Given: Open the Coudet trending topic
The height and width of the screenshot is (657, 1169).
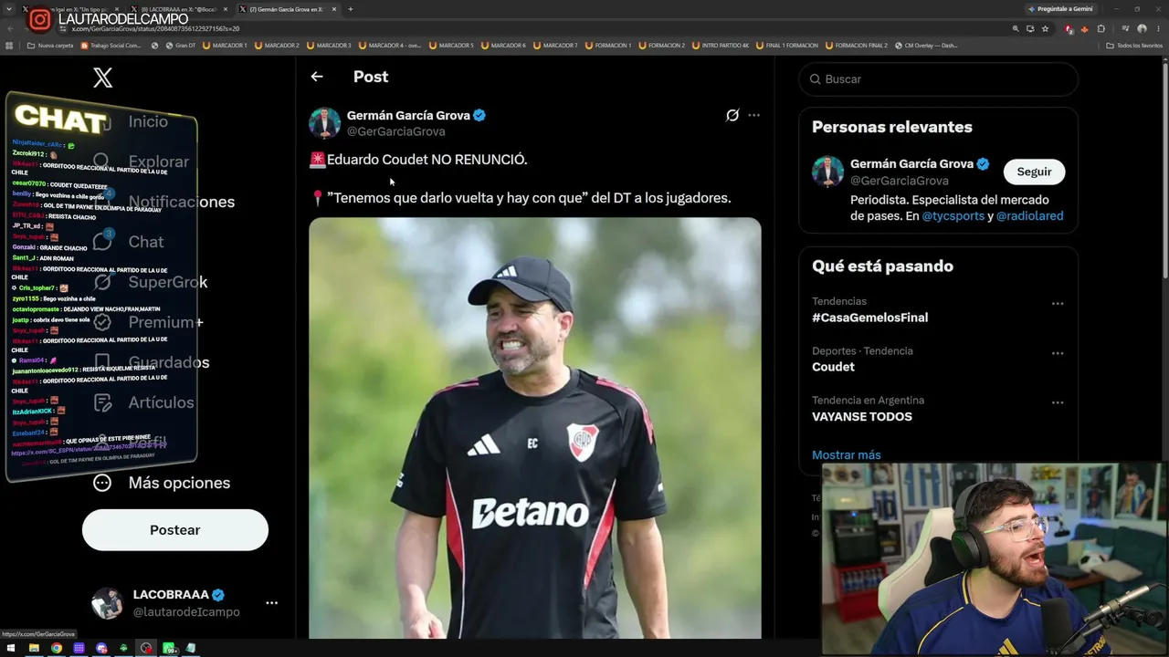Looking at the screenshot, I should coord(833,367).
